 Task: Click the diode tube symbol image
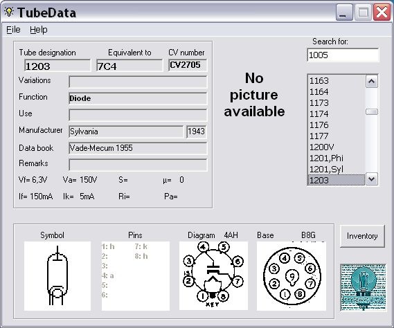pos(57,276)
